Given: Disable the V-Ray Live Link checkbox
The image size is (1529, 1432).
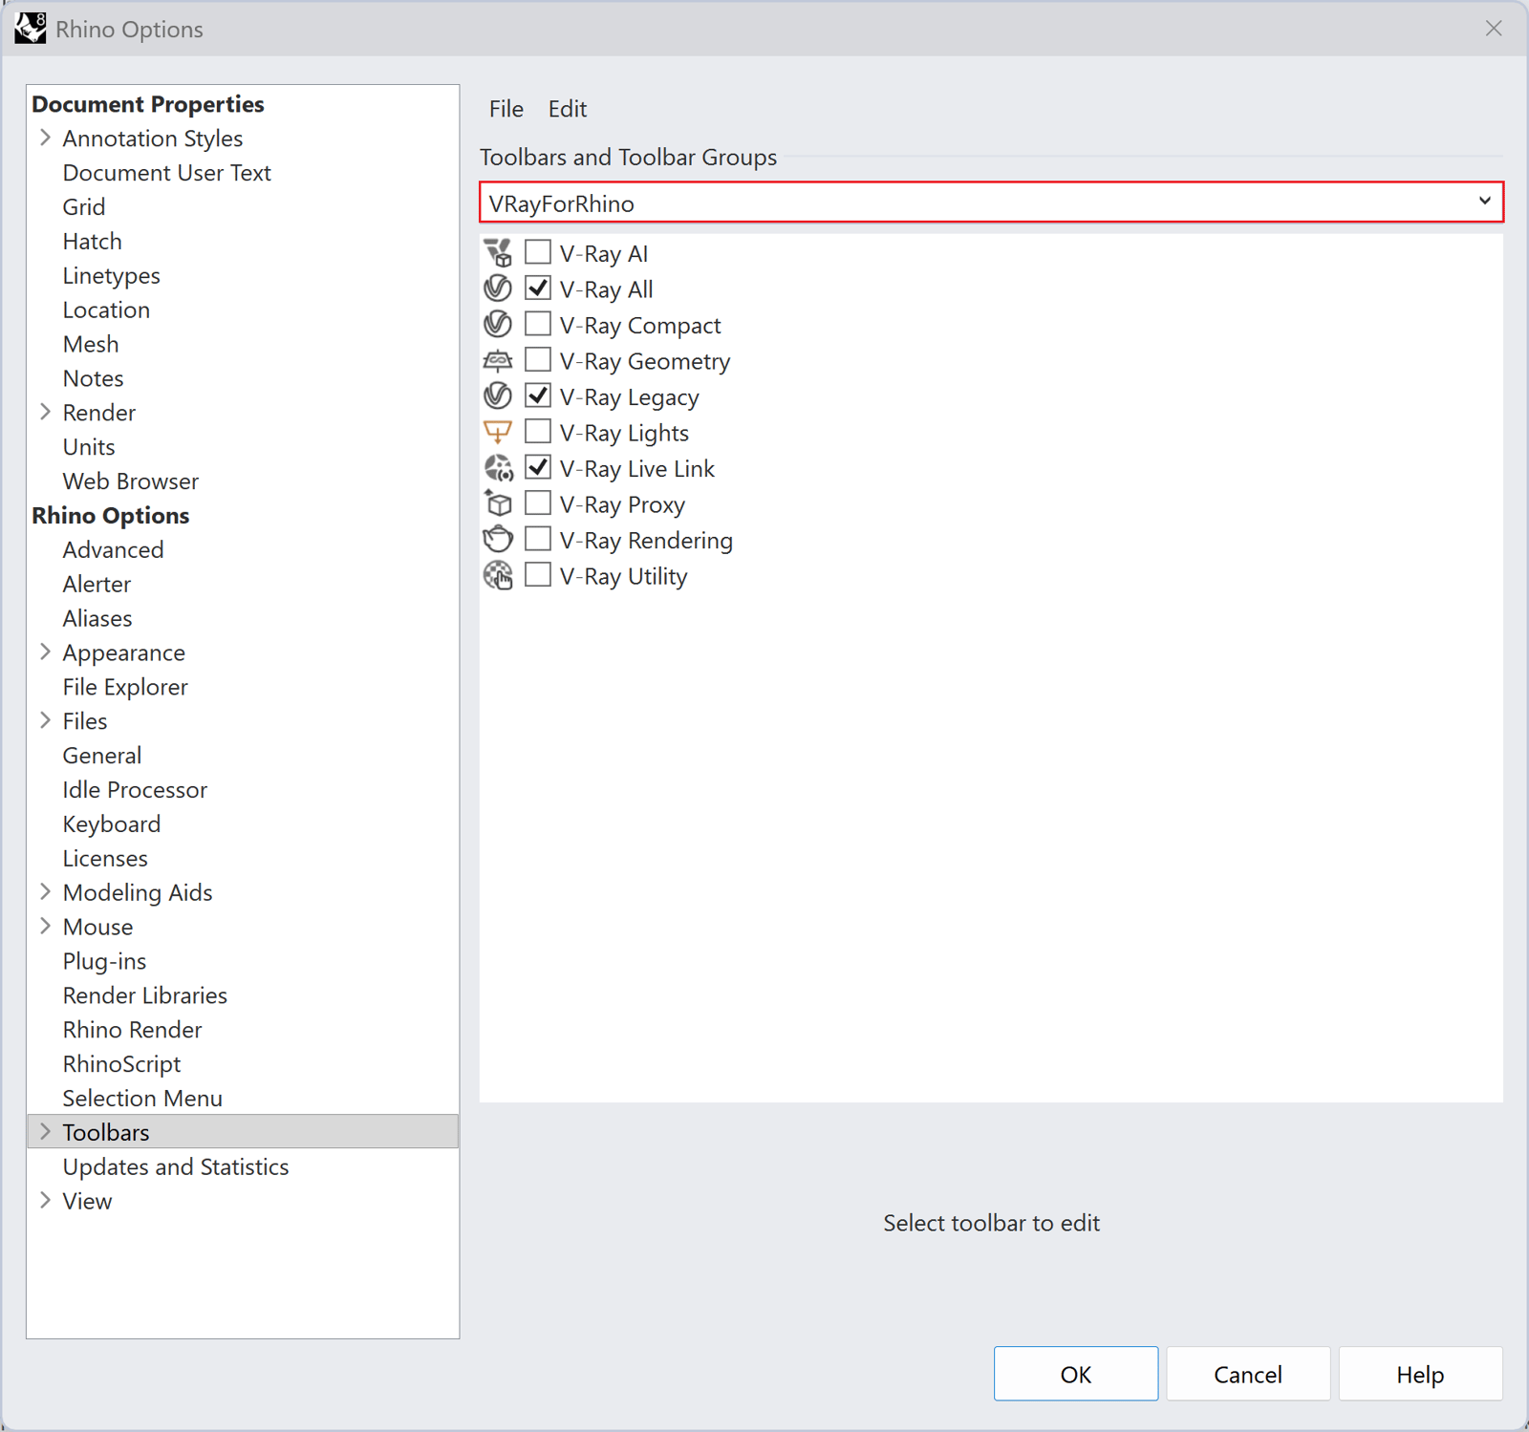Looking at the screenshot, I should [538, 467].
